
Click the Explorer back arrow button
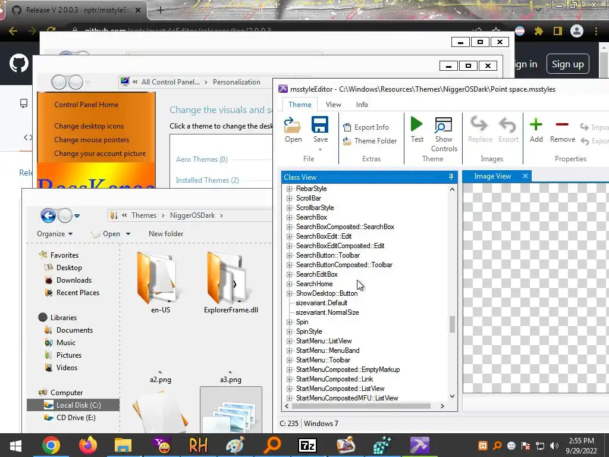(x=48, y=215)
